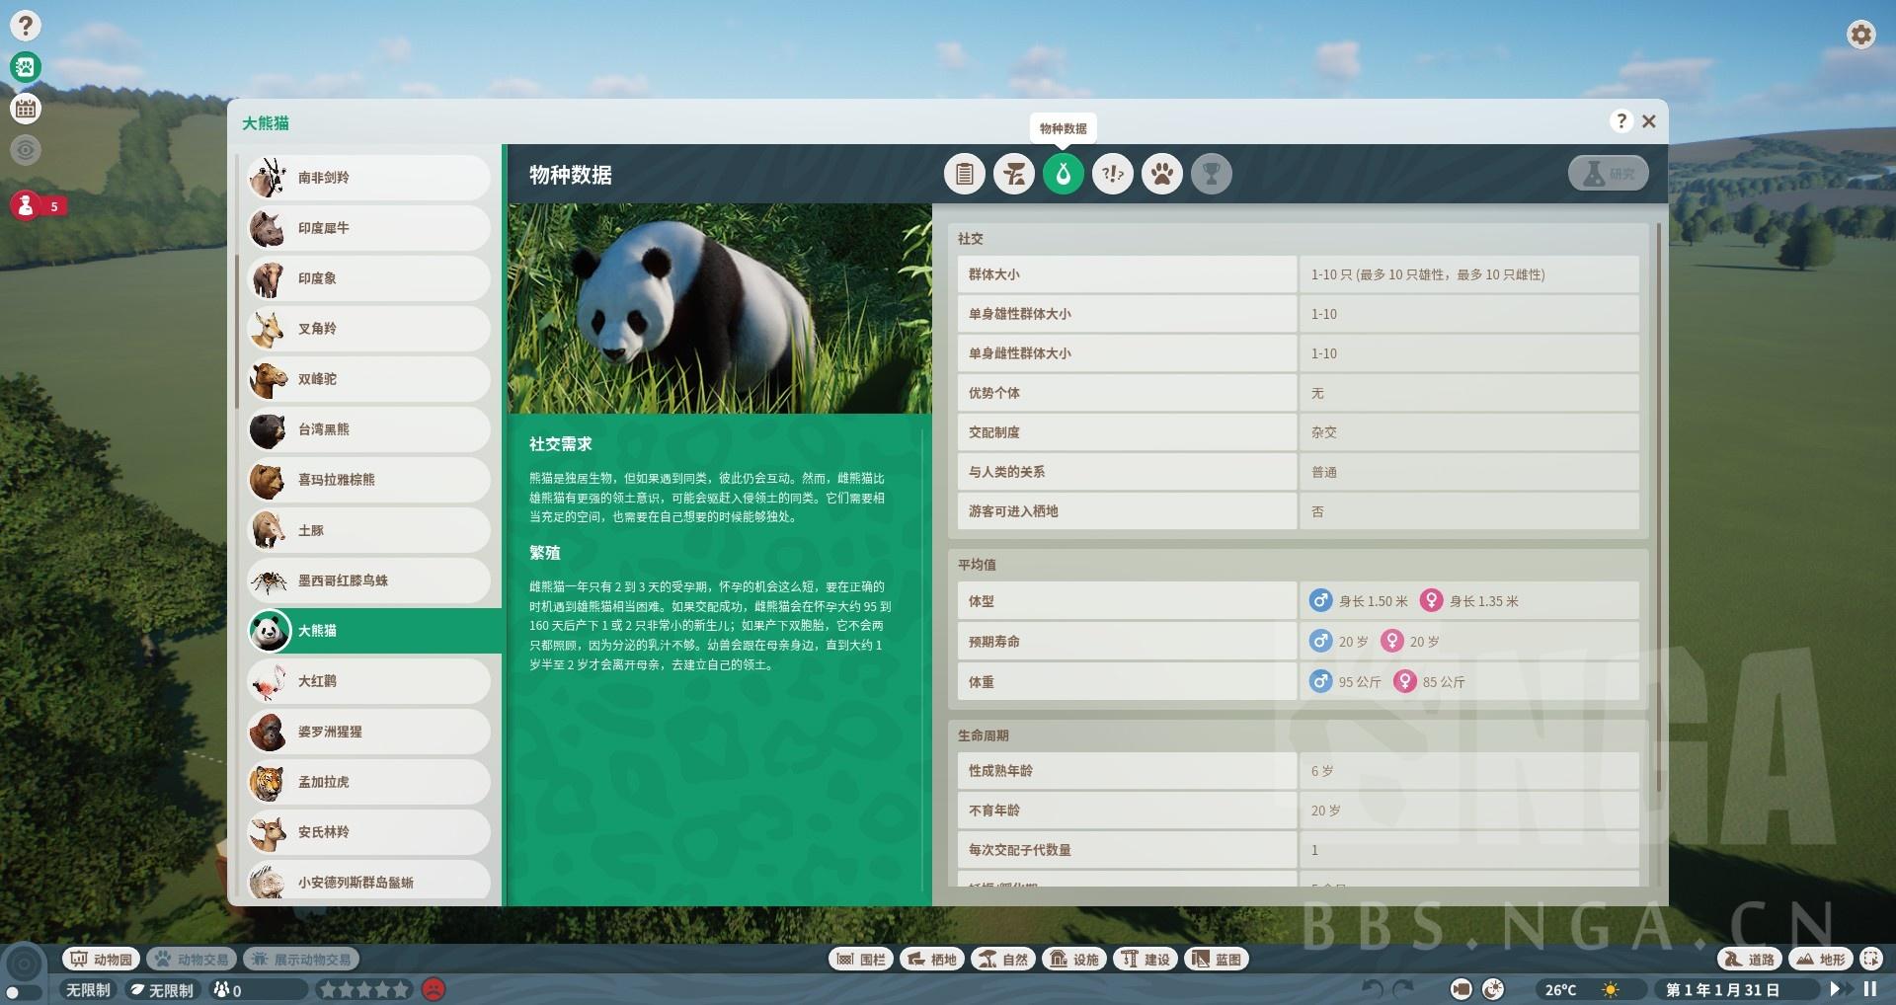
Task: Open the 自然 nature menu
Action: 1003,959
